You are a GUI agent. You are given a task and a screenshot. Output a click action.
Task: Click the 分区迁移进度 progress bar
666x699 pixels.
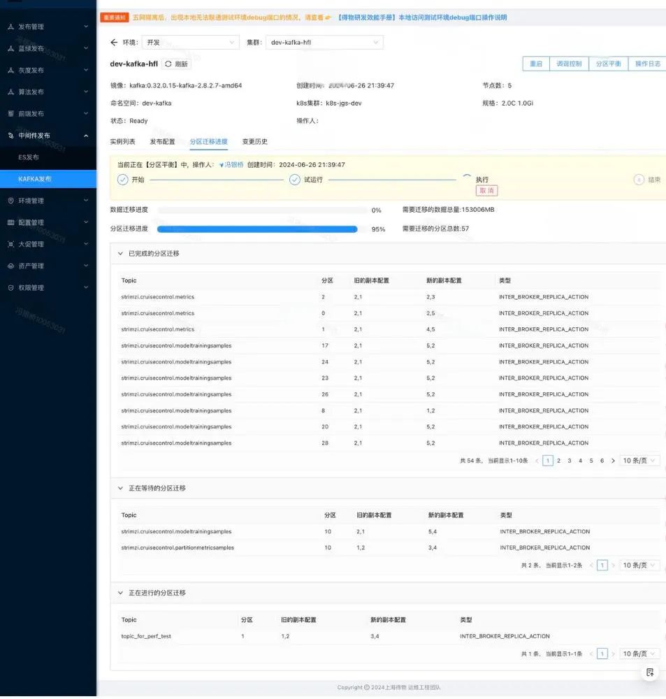(257, 229)
